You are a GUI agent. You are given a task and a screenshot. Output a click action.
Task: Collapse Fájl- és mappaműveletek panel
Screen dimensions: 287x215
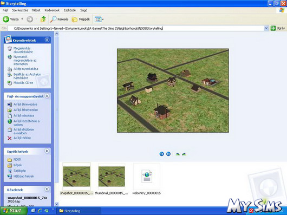[x=47, y=96]
